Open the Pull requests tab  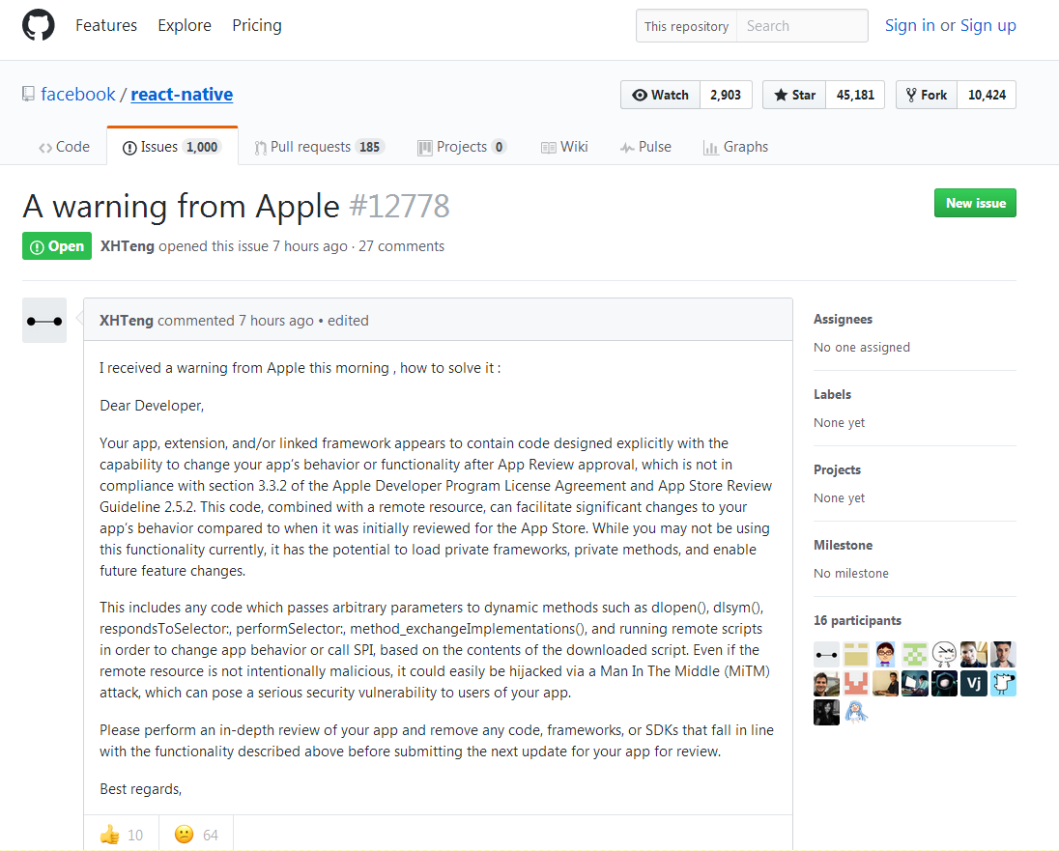tap(319, 147)
